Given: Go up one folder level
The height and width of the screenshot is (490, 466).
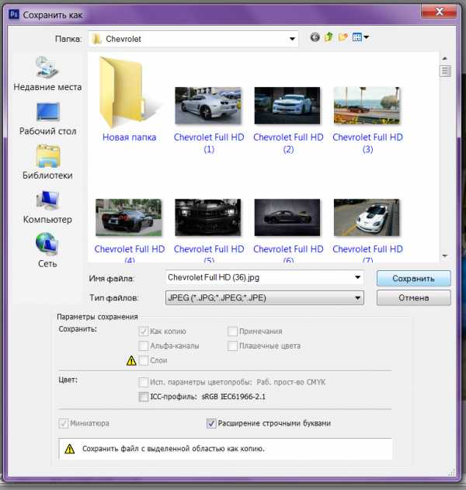Looking at the screenshot, I should (329, 37).
